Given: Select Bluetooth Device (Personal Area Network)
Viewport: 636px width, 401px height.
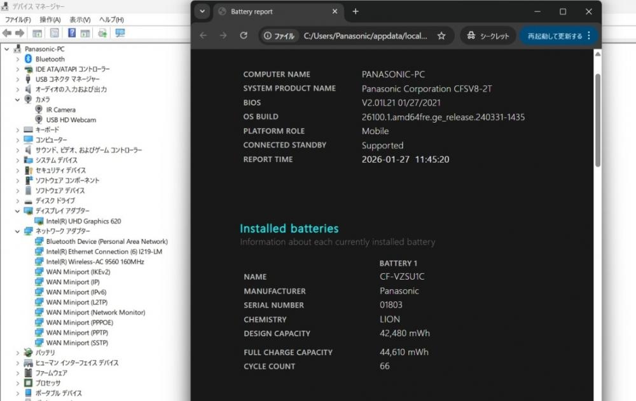Looking at the screenshot, I should pyautogui.click(x=107, y=241).
